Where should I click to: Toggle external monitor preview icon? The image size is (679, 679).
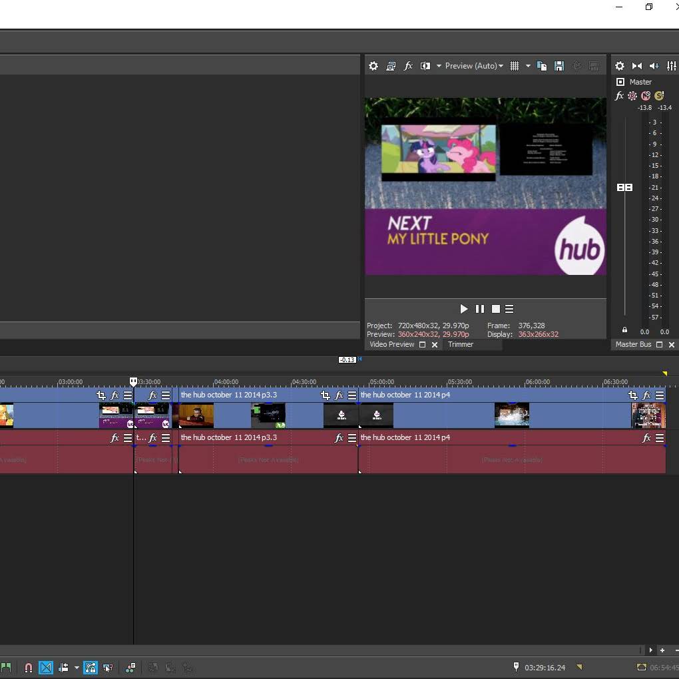[391, 66]
